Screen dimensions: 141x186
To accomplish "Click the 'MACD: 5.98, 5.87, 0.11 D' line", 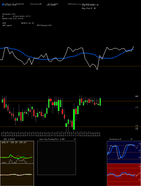I will point(13,19).
